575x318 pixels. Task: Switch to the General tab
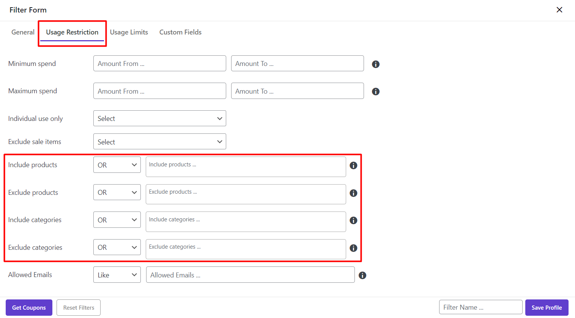pos(23,32)
